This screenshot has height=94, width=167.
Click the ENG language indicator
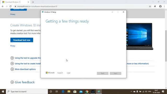pyautogui.click(x=150, y=92)
